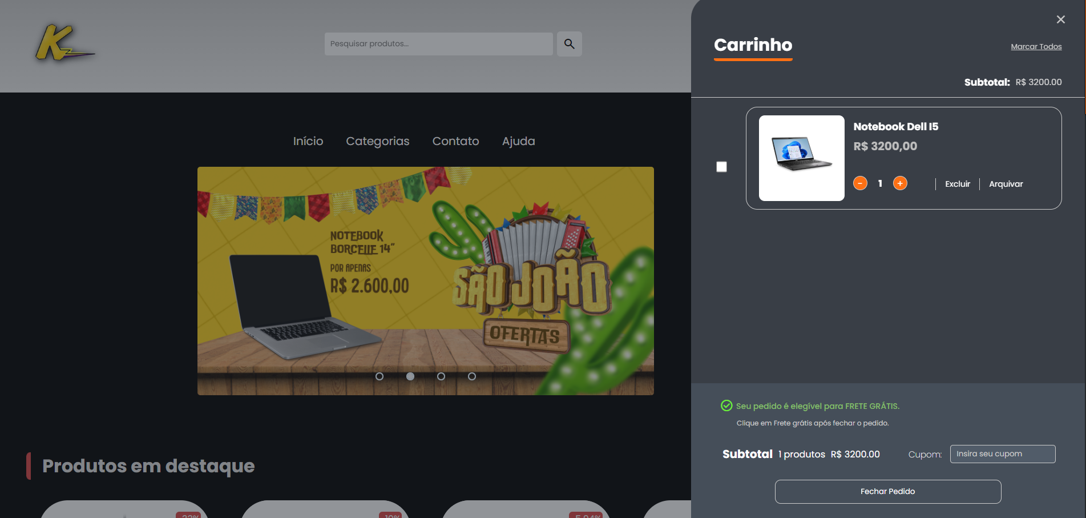Select the third carousel dot
The image size is (1086, 518).
pyautogui.click(x=441, y=376)
